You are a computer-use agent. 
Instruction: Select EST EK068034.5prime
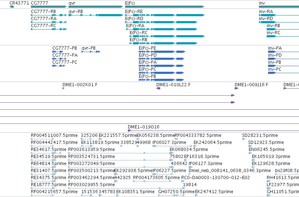click(171, 153)
